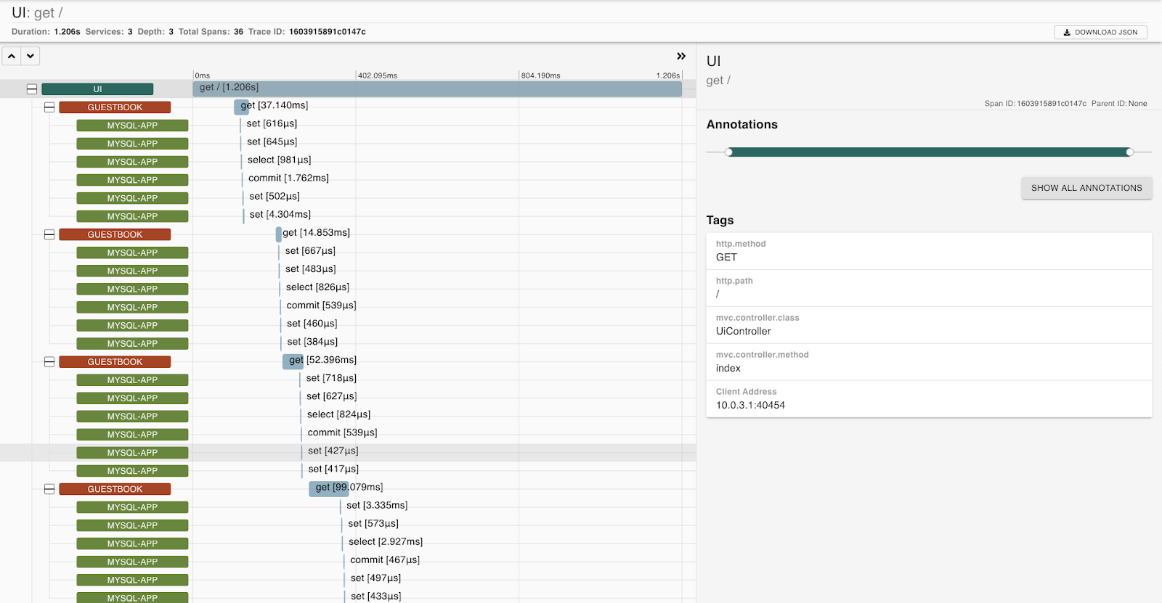Image resolution: width=1162 pixels, height=603 pixels.
Task: Click the down arrow span navigation button
Action: pos(31,56)
